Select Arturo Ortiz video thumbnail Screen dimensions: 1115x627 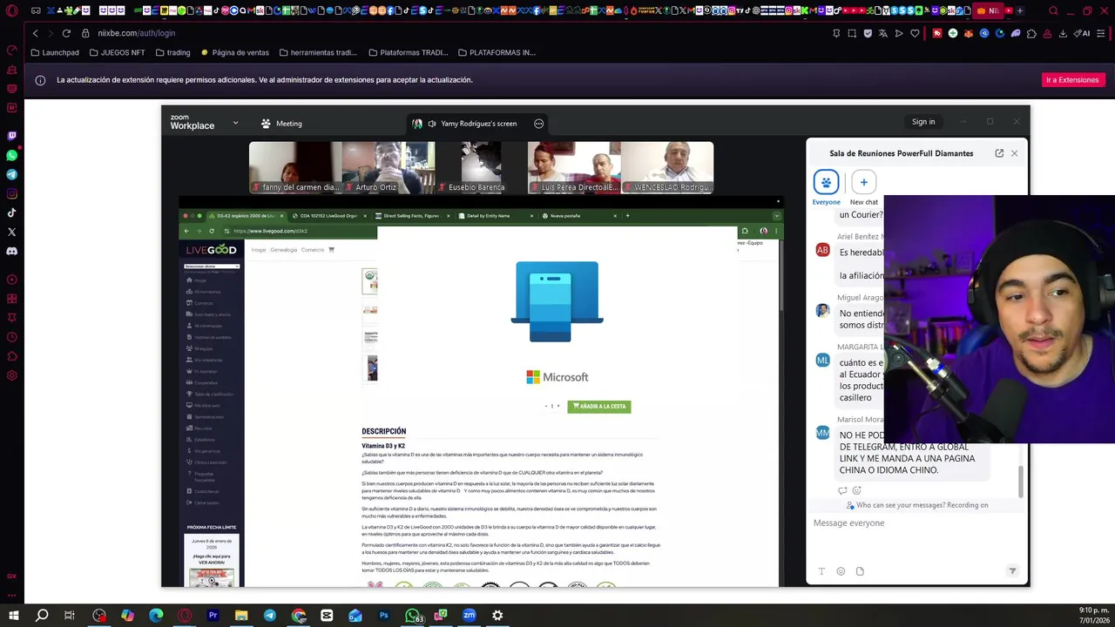point(388,167)
